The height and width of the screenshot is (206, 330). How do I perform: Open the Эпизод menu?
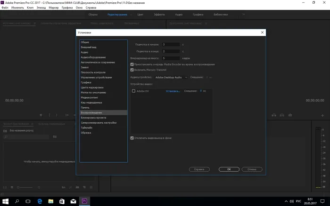(41, 8)
